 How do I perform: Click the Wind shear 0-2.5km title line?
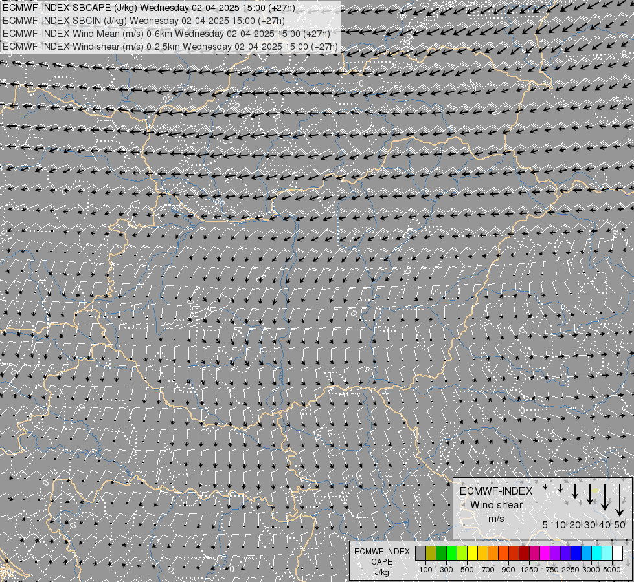(170, 47)
